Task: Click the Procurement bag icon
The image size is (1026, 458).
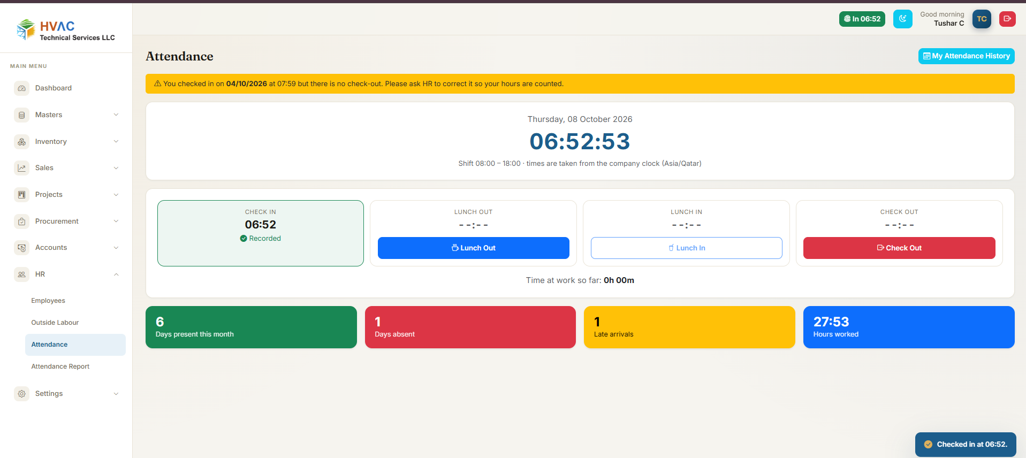Action: click(21, 221)
